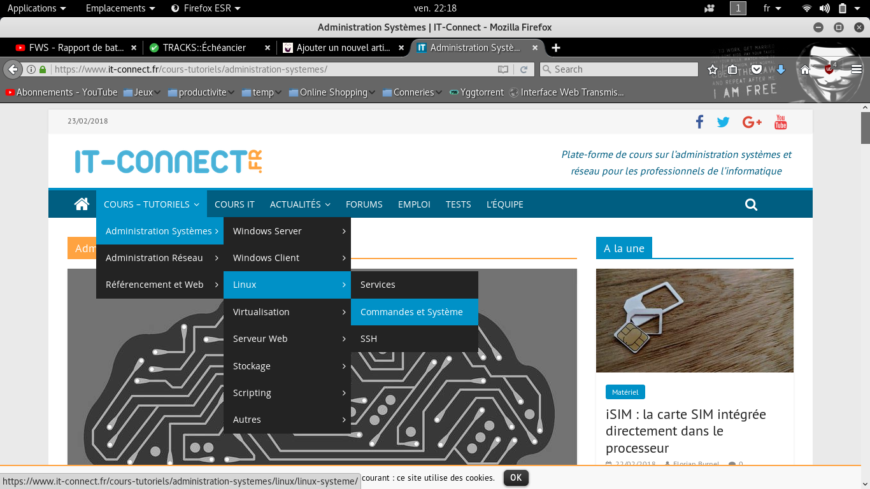870x489 pixels.
Task: Click the camera icon in top panel
Action: click(710, 8)
